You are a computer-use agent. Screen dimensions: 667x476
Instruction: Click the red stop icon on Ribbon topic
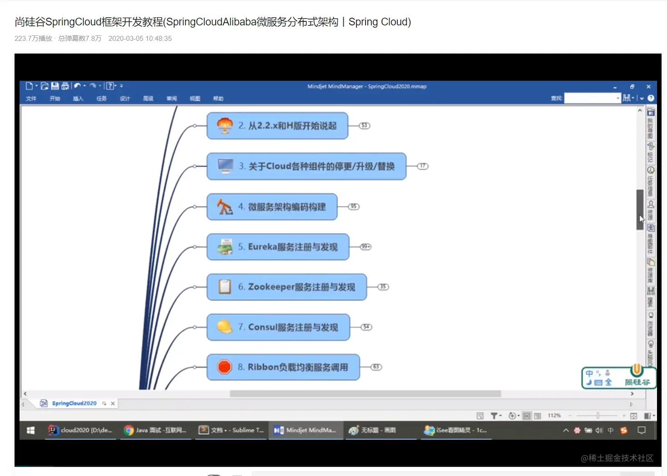(224, 367)
